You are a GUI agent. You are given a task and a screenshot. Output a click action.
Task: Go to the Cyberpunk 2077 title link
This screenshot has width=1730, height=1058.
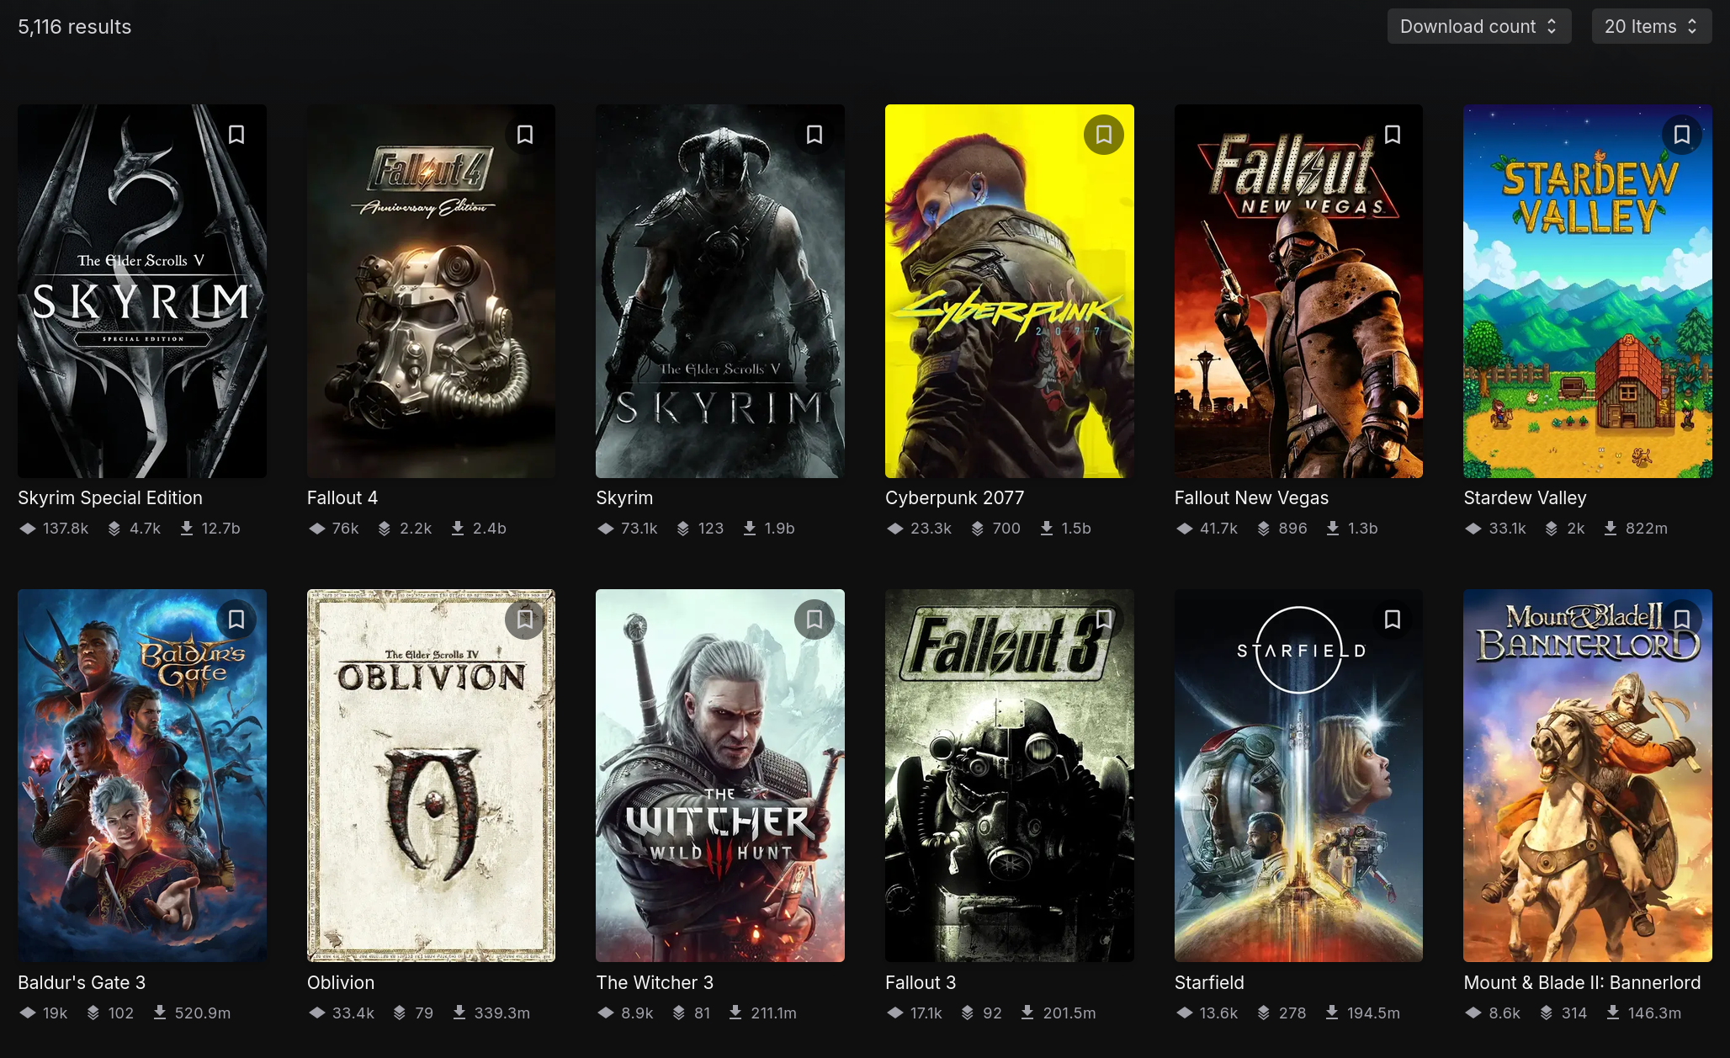(954, 498)
